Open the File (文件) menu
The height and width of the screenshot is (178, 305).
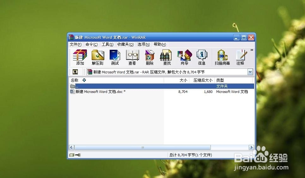click(76, 44)
